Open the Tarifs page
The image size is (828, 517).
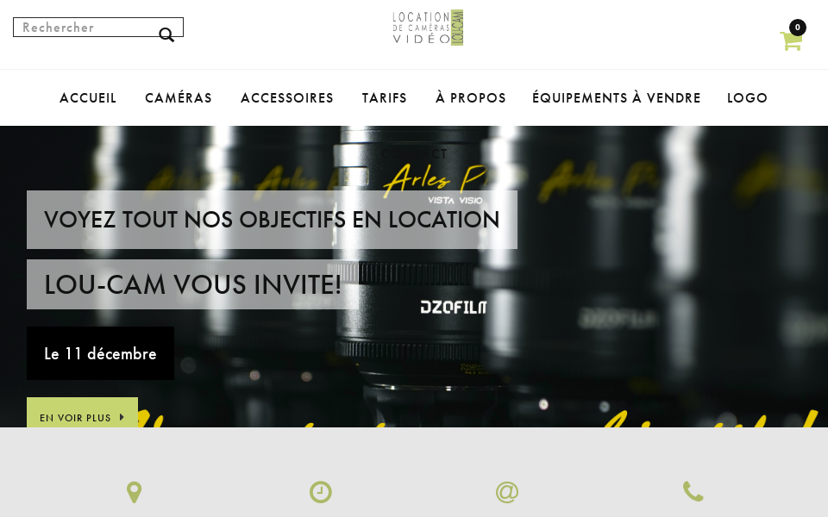click(385, 97)
